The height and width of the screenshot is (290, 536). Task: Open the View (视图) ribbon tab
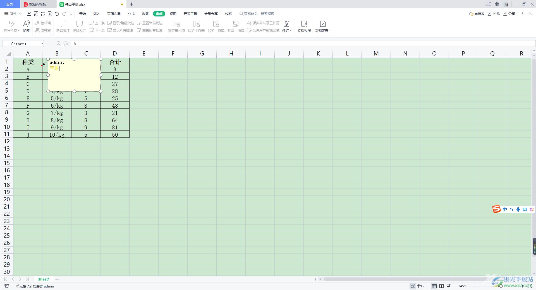tap(173, 14)
